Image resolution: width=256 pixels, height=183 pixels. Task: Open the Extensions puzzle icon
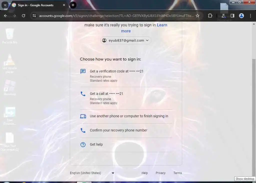click(x=210, y=16)
